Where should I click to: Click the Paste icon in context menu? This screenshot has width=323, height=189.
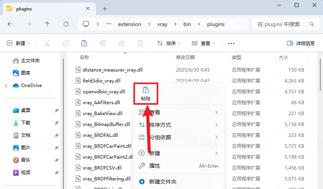(146, 90)
